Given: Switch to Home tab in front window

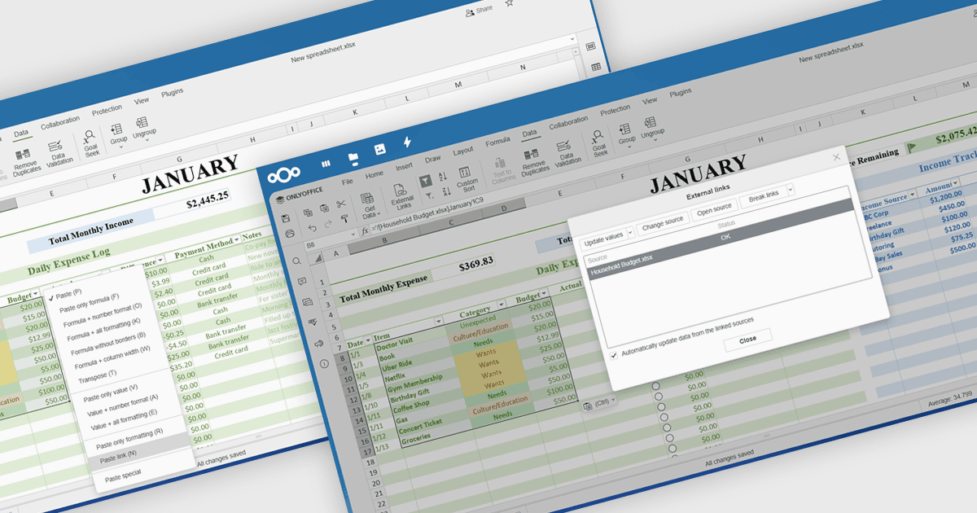Looking at the screenshot, I should (x=375, y=173).
